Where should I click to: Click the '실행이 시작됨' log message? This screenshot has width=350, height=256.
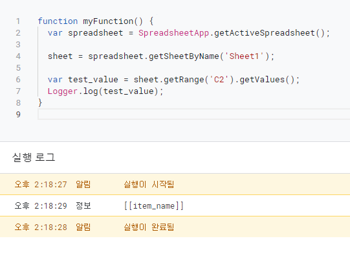click(149, 185)
